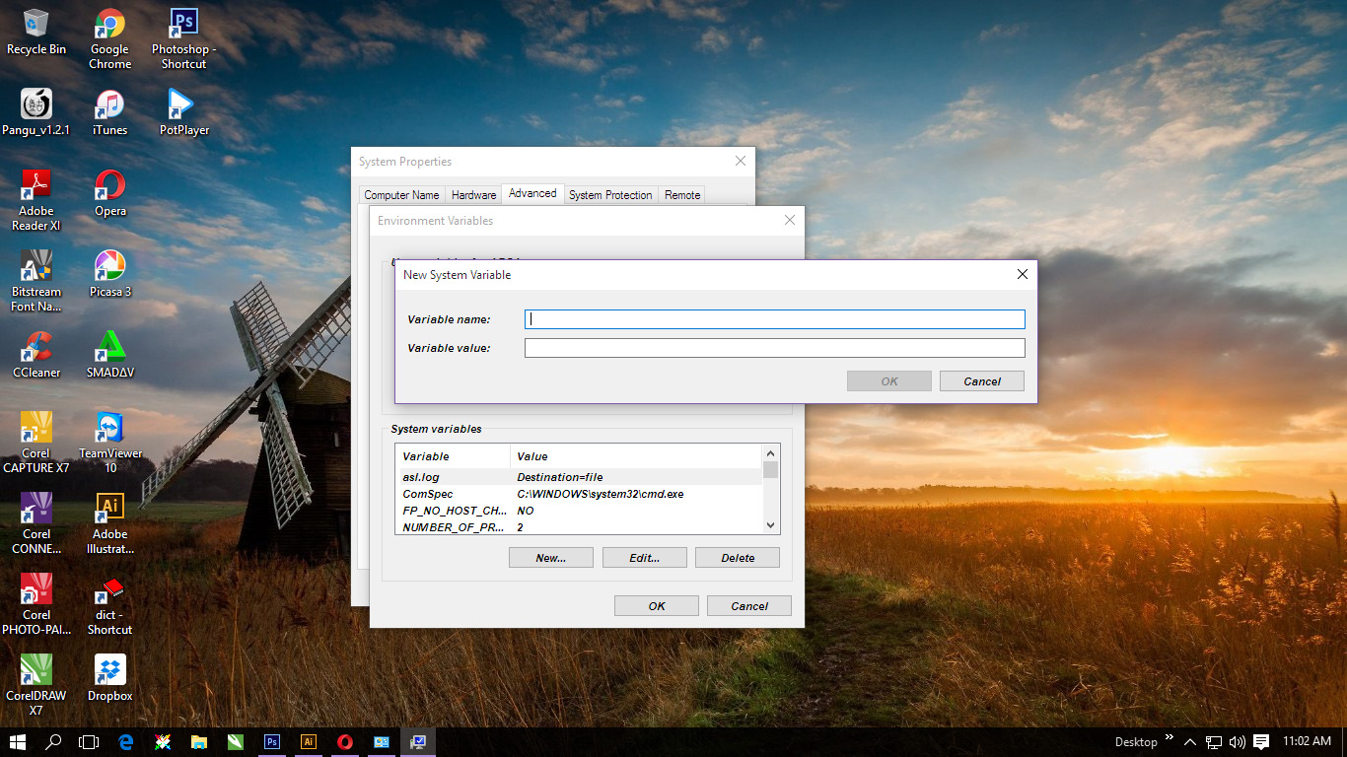The width and height of the screenshot is (1347, 757).
Task: Click Delete under System variables
Action: 738,558
